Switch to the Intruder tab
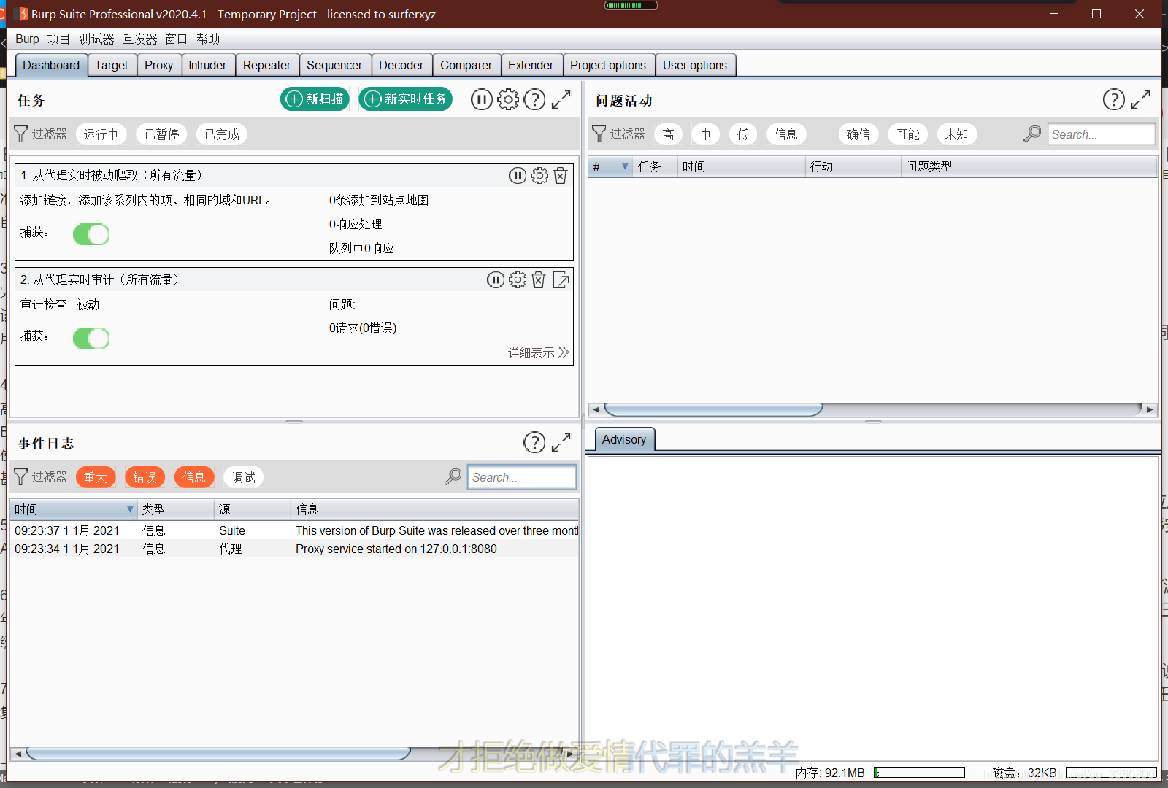Image resolution: width=1168 pixels, height=788 pixels. [207, 65]
